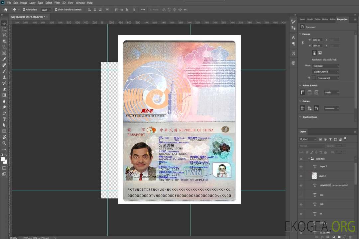Filter layers by type layers icon

click(x=330, y=139)
